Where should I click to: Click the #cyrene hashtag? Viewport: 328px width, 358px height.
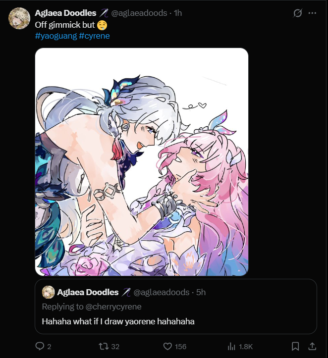(x=94, y=36)
